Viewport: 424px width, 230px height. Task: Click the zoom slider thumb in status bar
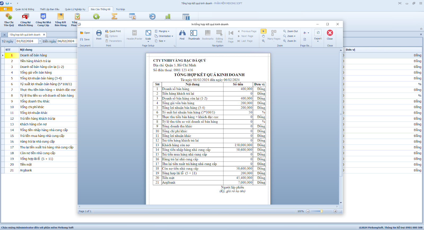(321, 211)
